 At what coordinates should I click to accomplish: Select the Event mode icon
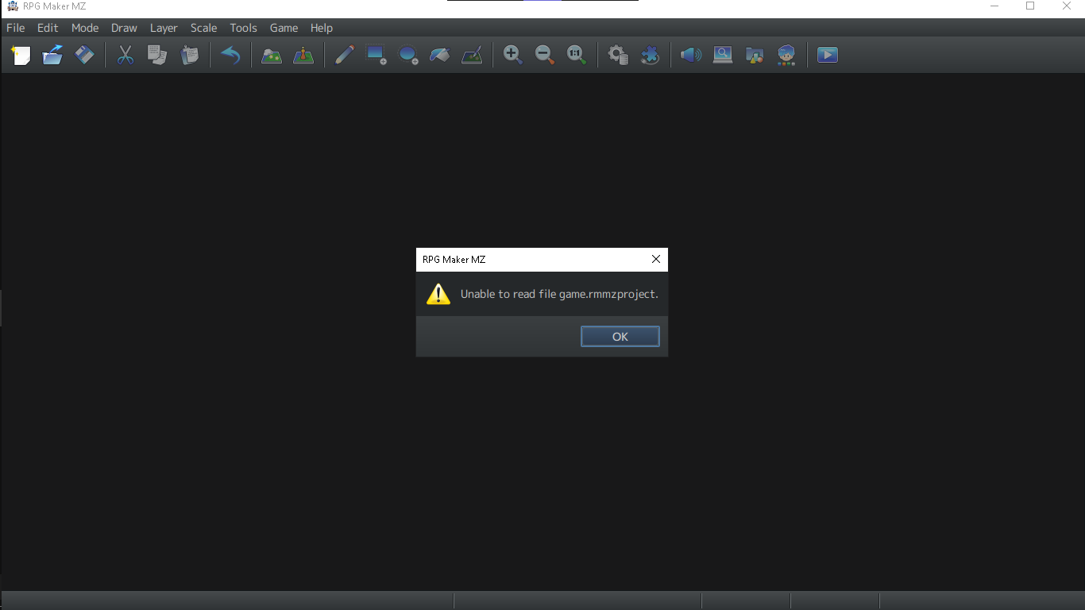tap(303, 55)
